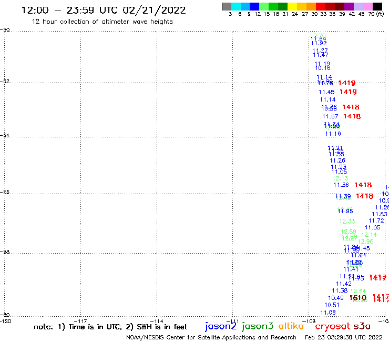This screenshot has width=389, height=342.
Task: Click the '12 hour collection of altimeter wave heights' subtitle
Action: 102,22
